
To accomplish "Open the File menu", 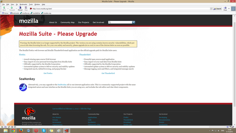I will tap(4, 5).
